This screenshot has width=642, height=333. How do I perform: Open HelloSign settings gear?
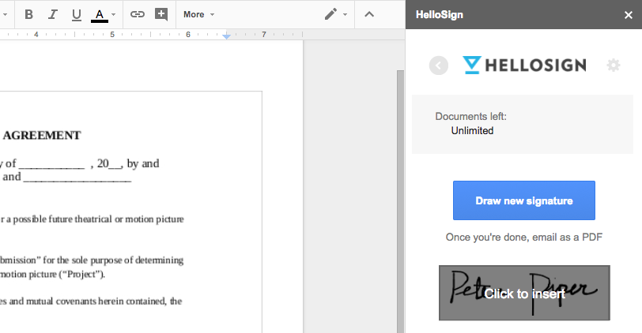(614, 65)
